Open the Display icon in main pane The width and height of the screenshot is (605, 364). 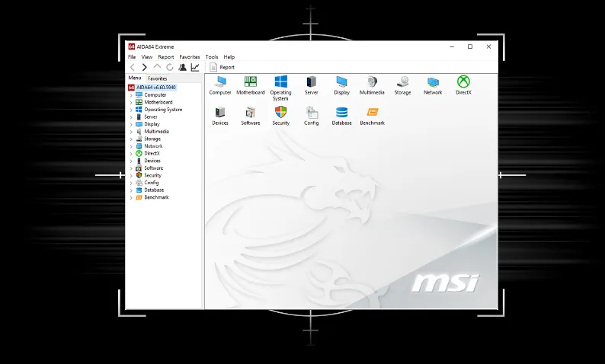point(341,85)
